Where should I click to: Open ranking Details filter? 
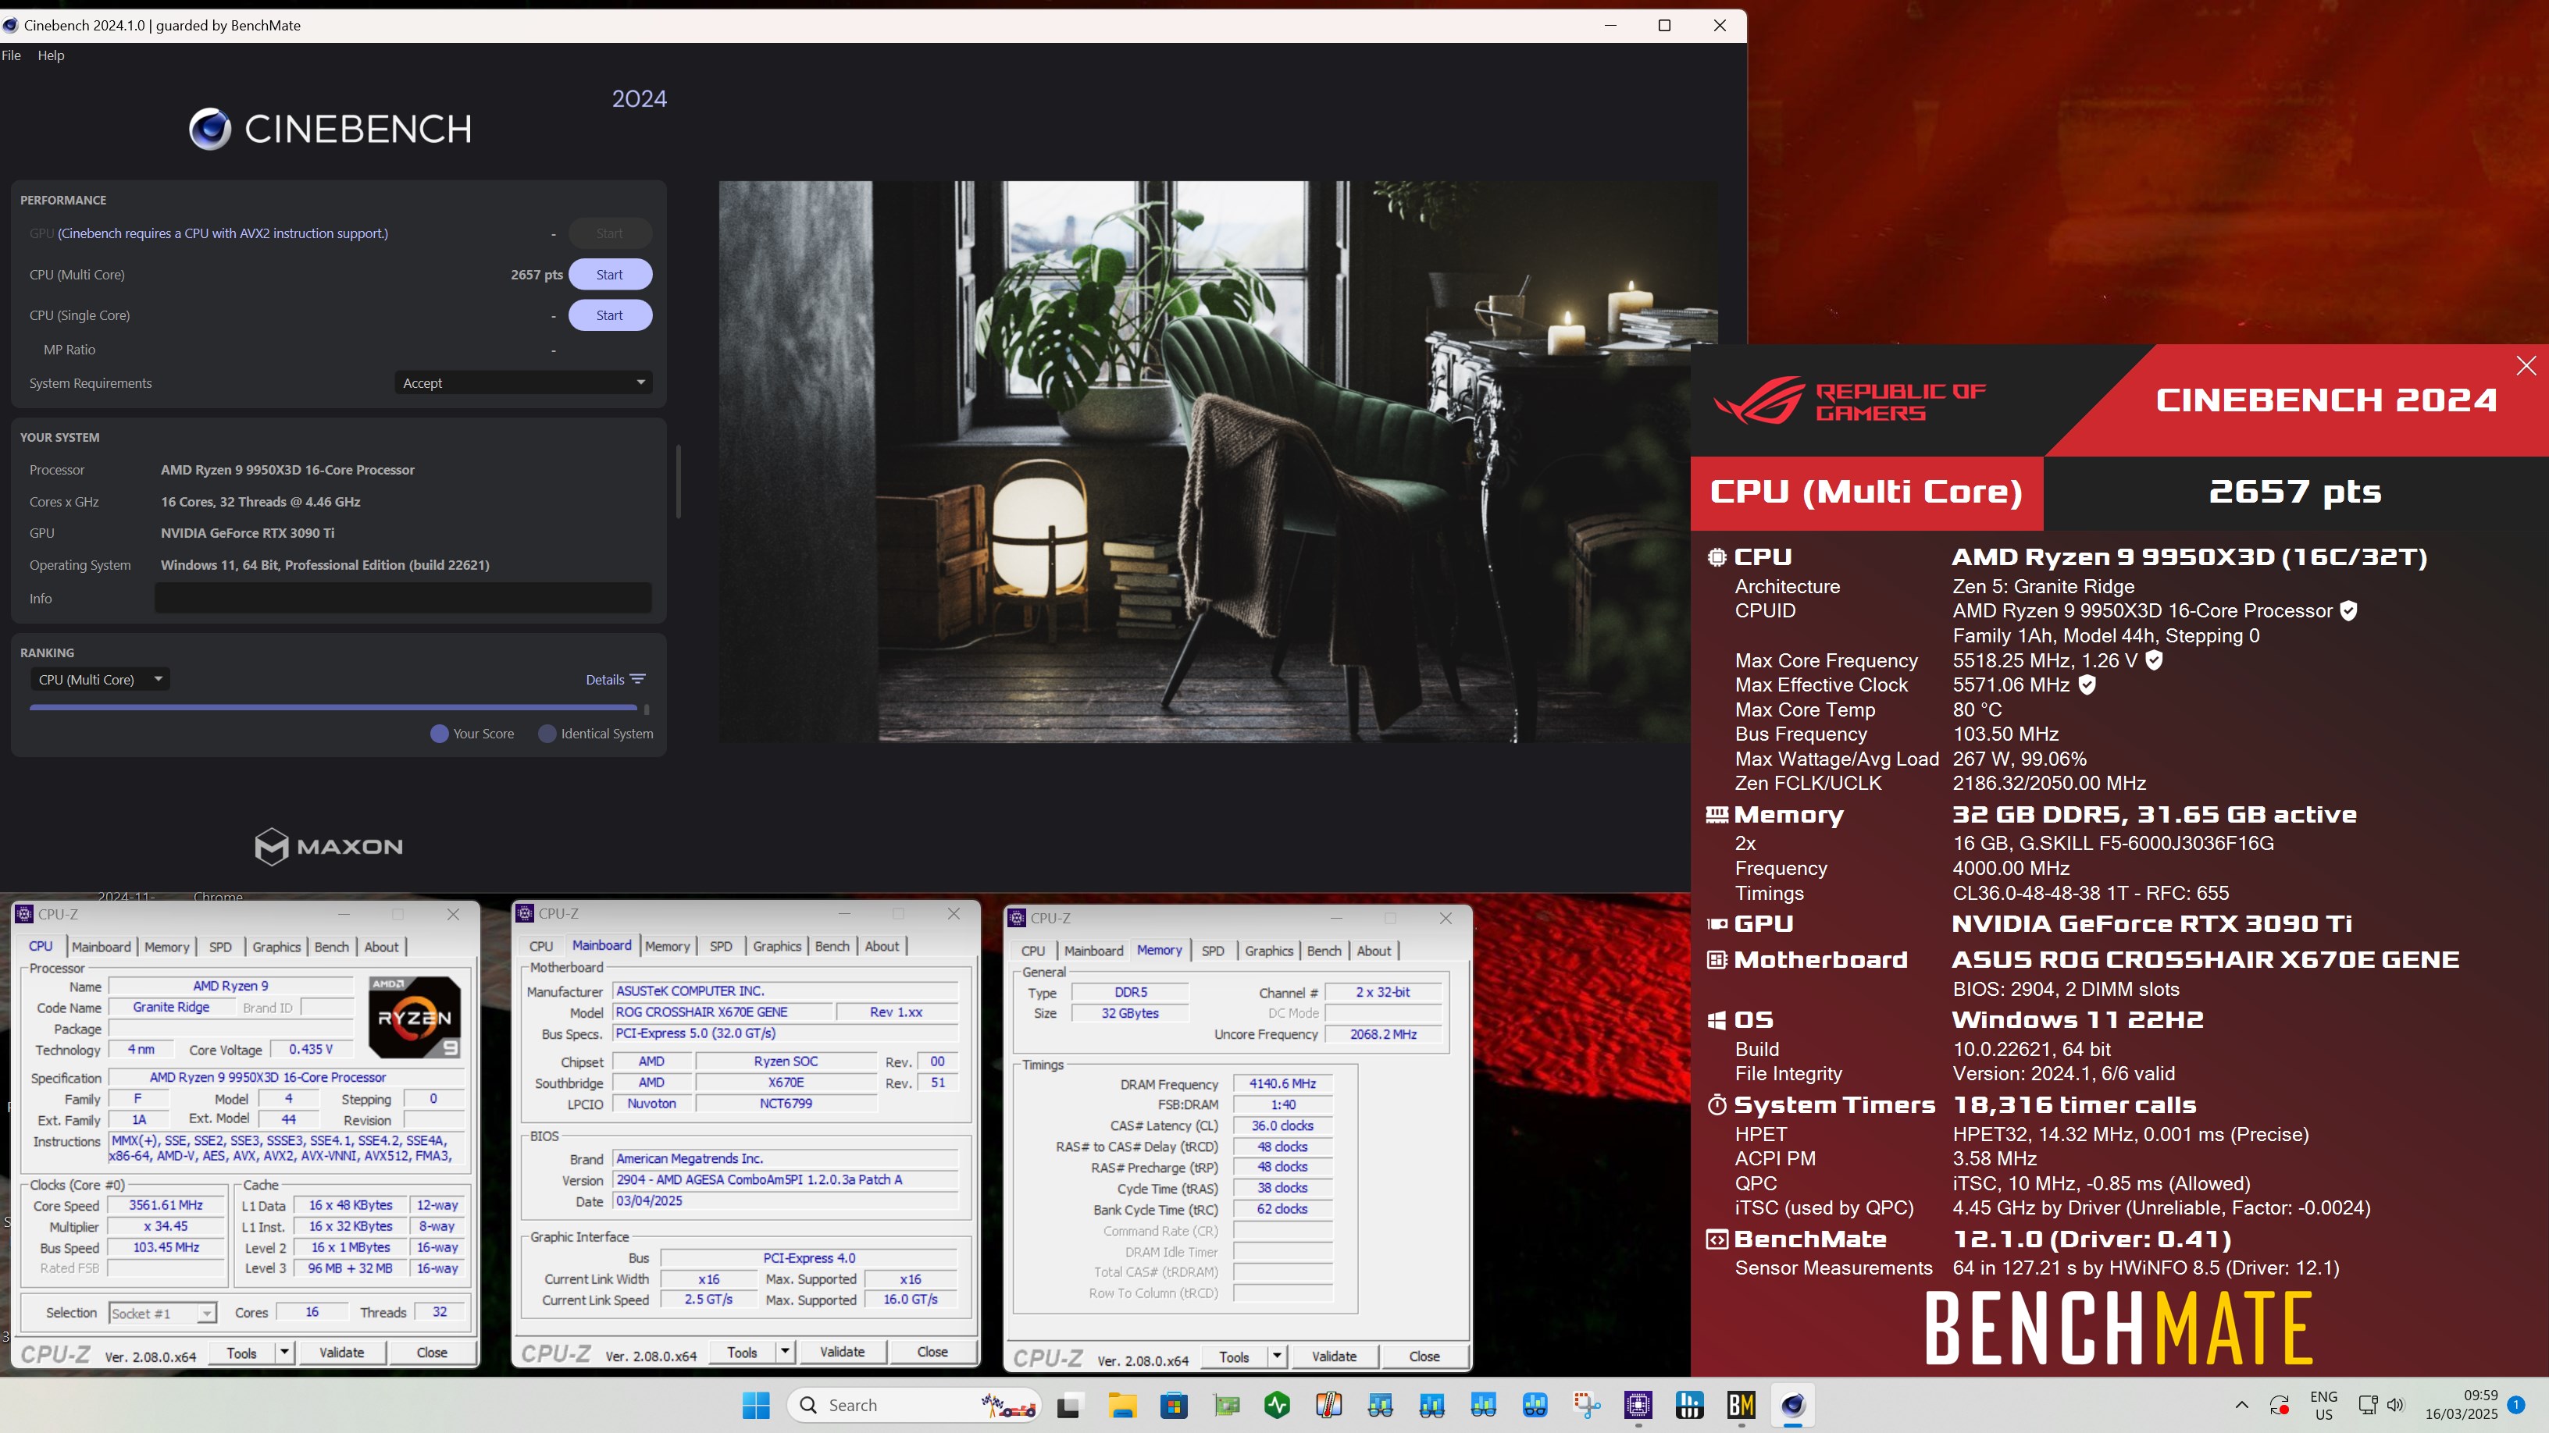click(615, 679)
